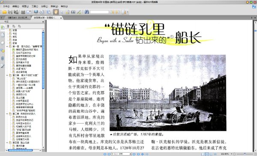Screen dimensions: 257x156
Task: Collapse the 第二章 bookmark node
Action: point(7,75)
